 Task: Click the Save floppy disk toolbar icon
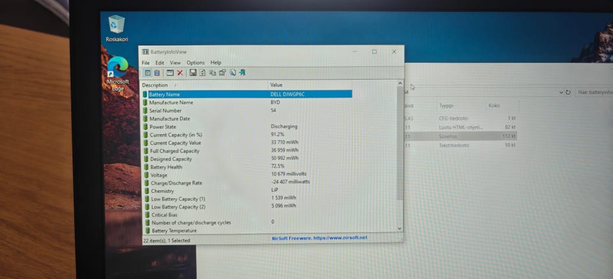click(193, 73)
